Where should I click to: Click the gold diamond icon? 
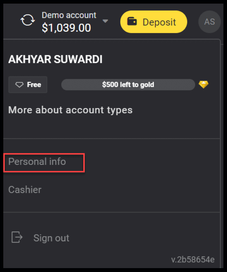(x=203, y=85)
